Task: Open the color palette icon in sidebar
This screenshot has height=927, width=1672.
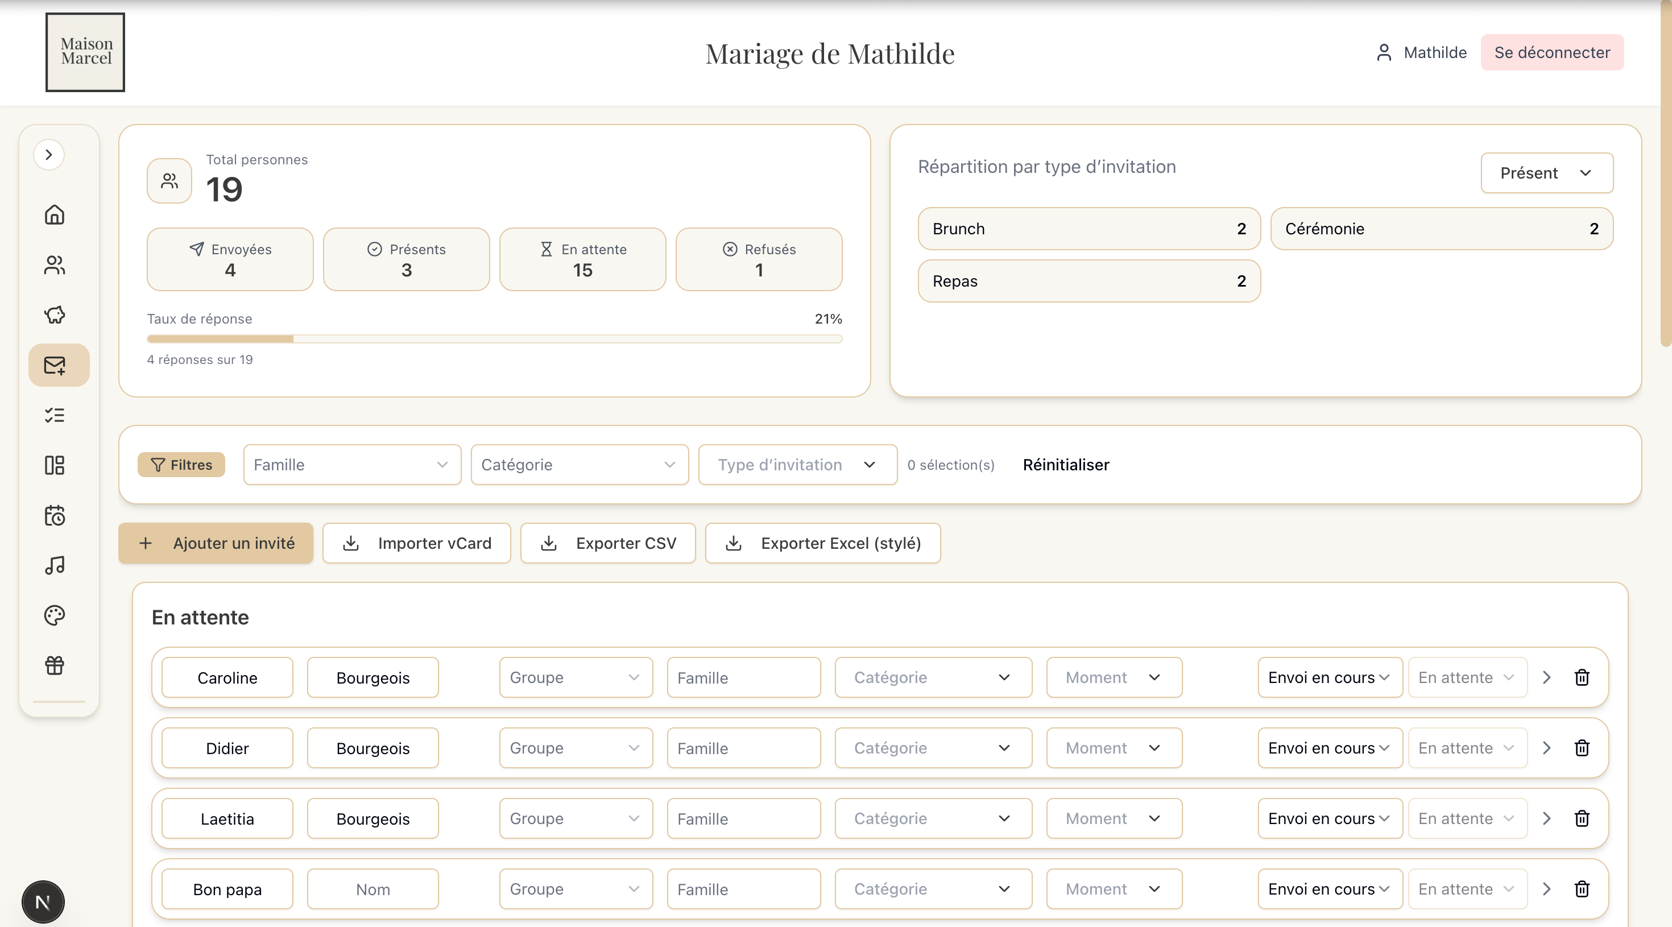Action: click(55, 615)
